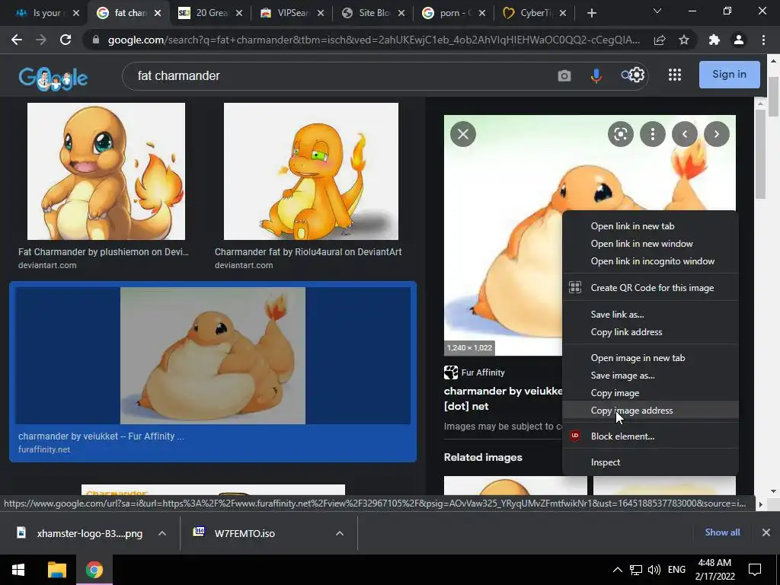Search inside the image with Lens
The height and width of the screenshot is (585, 780).
[620, 134]
